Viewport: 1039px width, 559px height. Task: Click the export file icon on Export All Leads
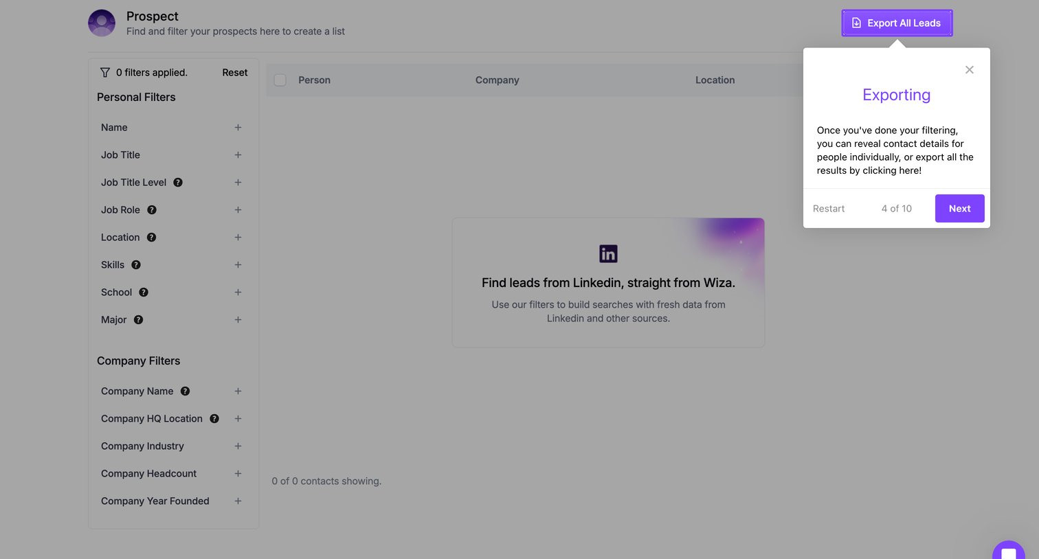click(x=856, y=23)
